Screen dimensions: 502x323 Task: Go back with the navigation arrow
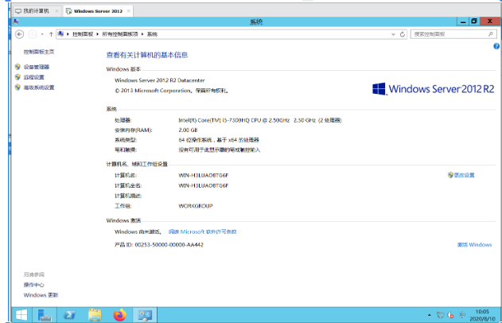click(19, 34)
